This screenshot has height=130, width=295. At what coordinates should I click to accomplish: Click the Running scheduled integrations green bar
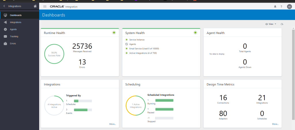(x=164, y=100)
